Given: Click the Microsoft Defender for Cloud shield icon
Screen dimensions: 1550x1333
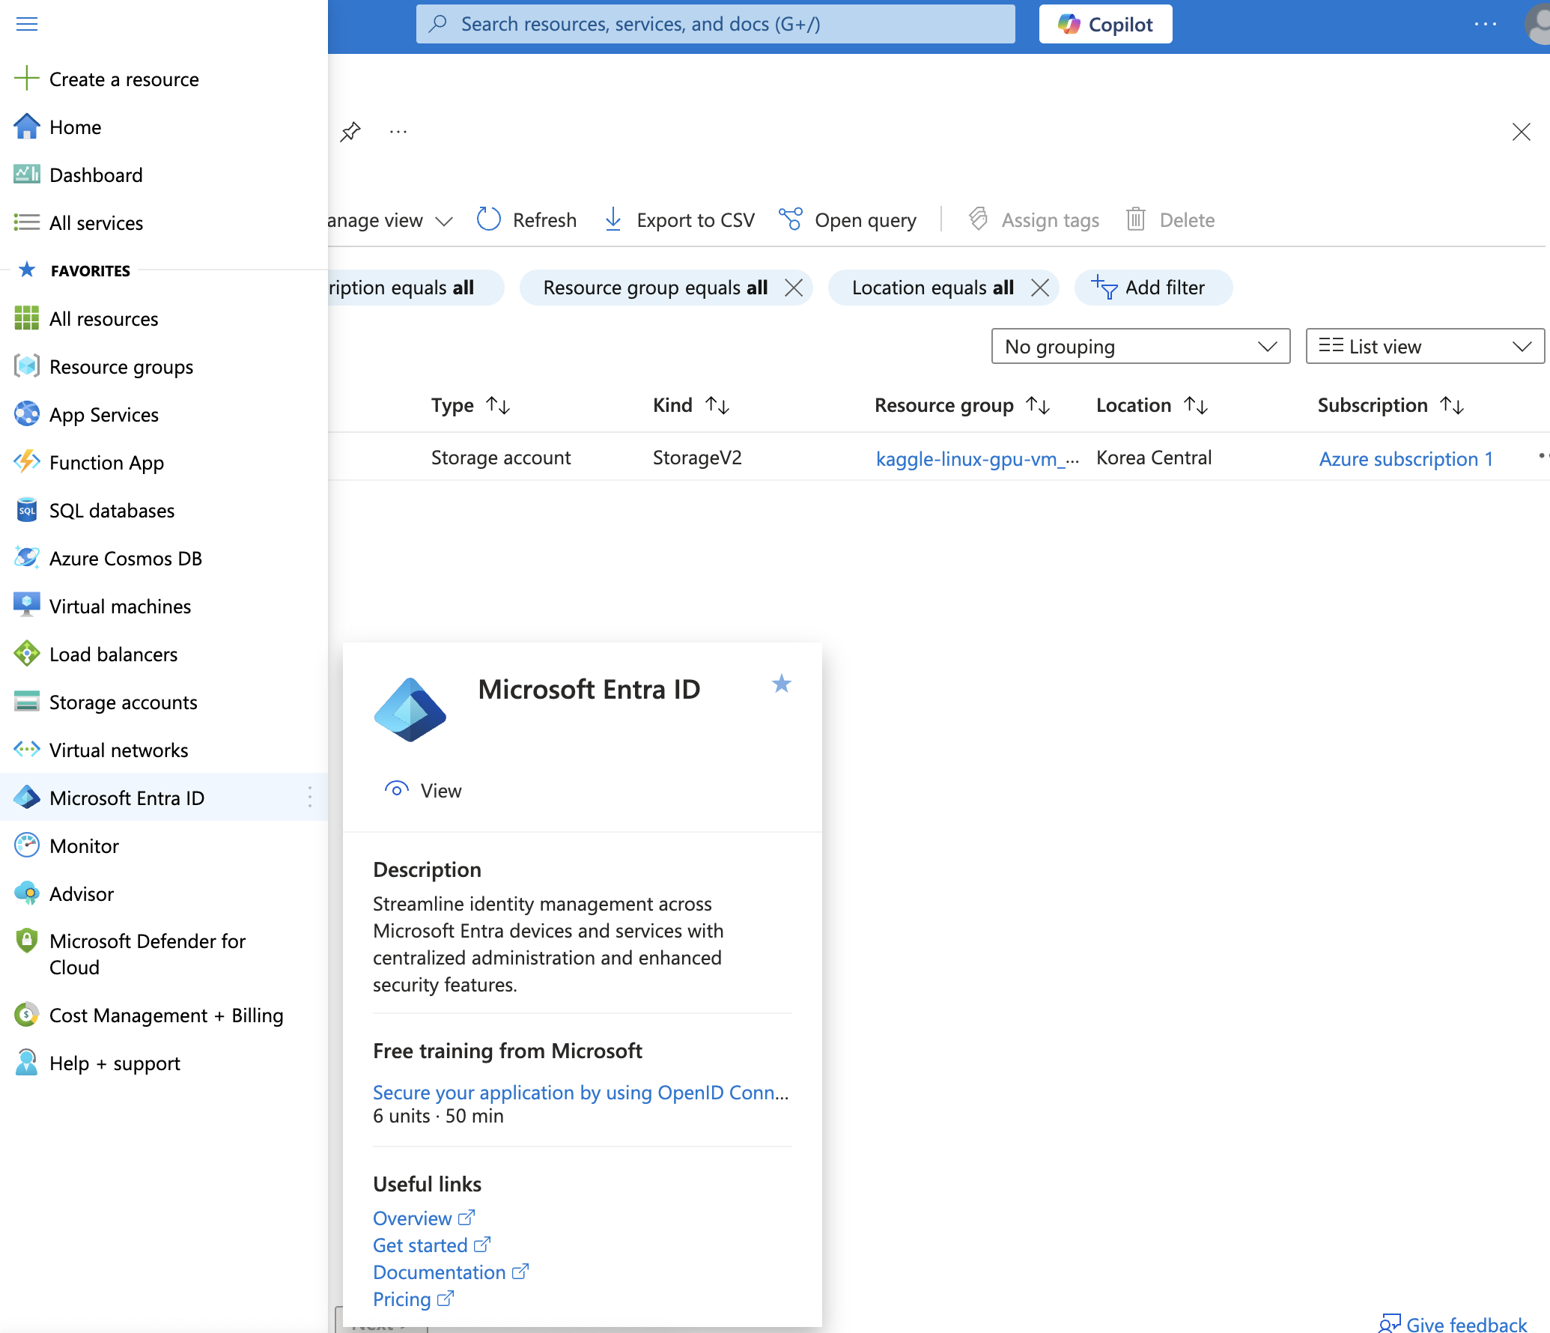Looking at the screenshot, I should 26,941.
